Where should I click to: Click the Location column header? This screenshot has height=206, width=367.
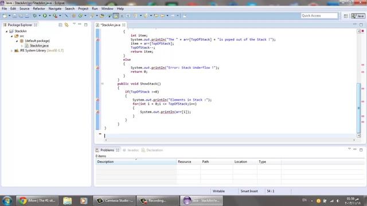coord(245,161)
